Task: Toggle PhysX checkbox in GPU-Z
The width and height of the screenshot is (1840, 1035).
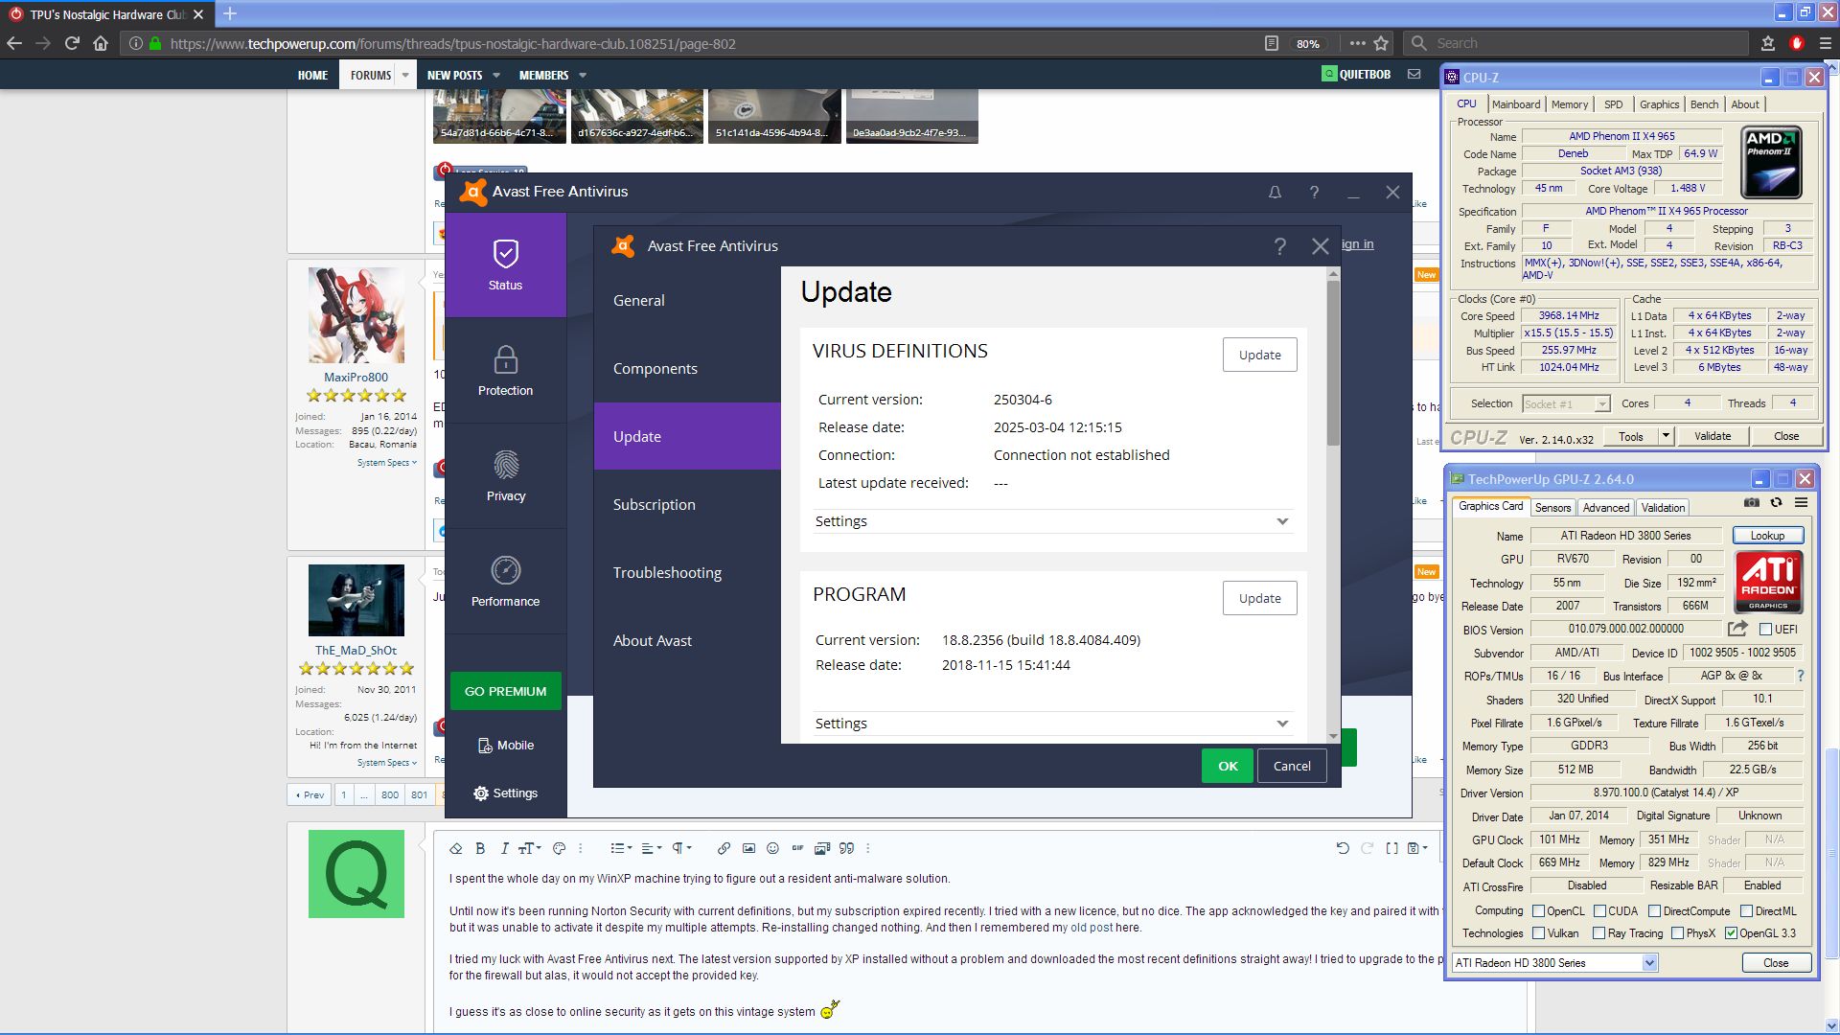Action: point(1677,933)
